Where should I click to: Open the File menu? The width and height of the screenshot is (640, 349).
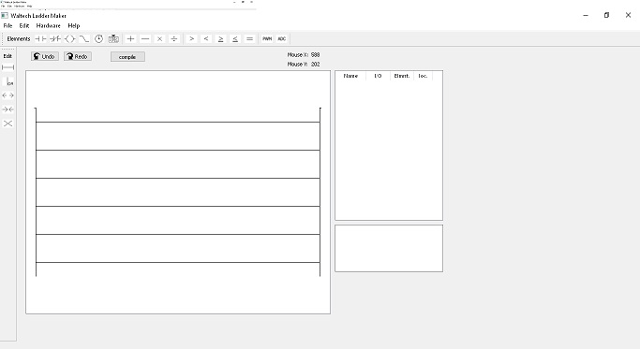pyautogui.click(x=7, y=25)
